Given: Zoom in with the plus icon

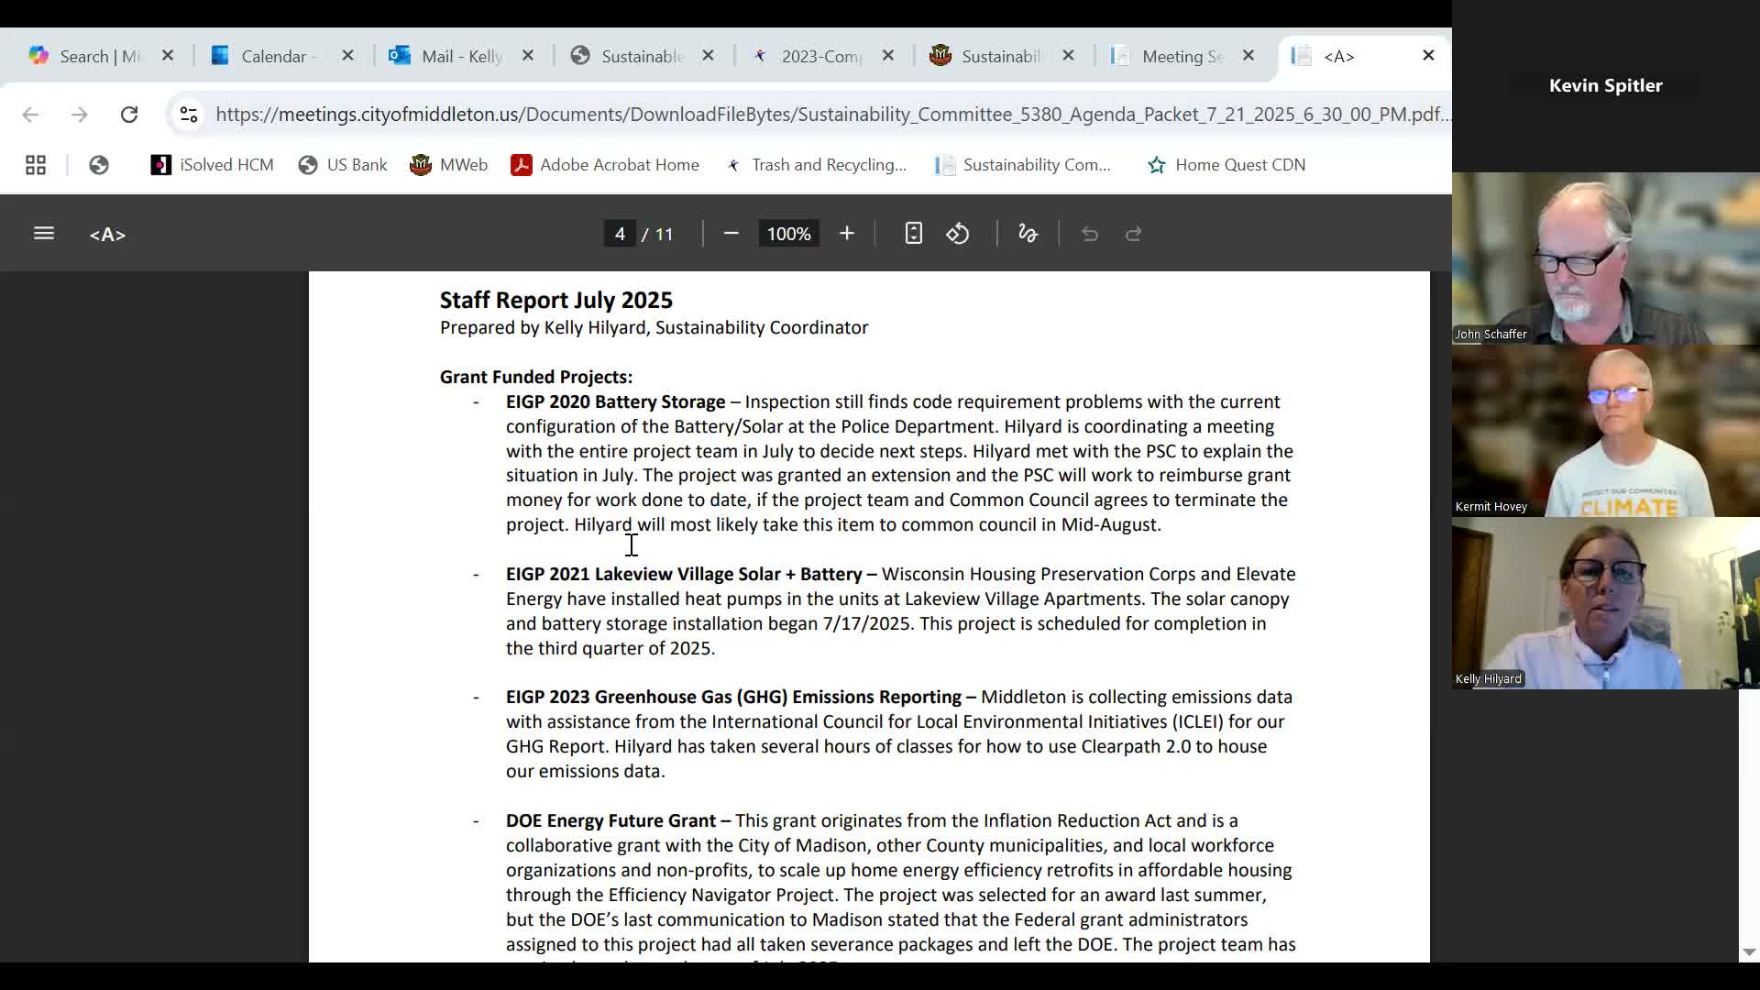Looking at the screenshot, I should 847,234.
